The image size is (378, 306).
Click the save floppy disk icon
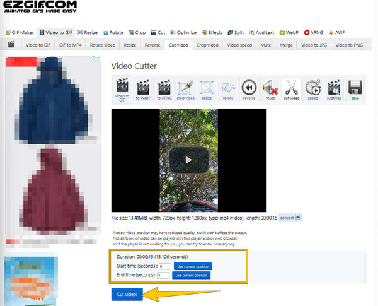pos(355,90)
